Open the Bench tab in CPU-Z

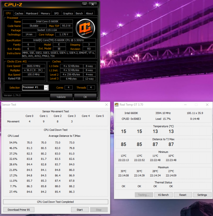pyautogui.click(x=79, y=13)
